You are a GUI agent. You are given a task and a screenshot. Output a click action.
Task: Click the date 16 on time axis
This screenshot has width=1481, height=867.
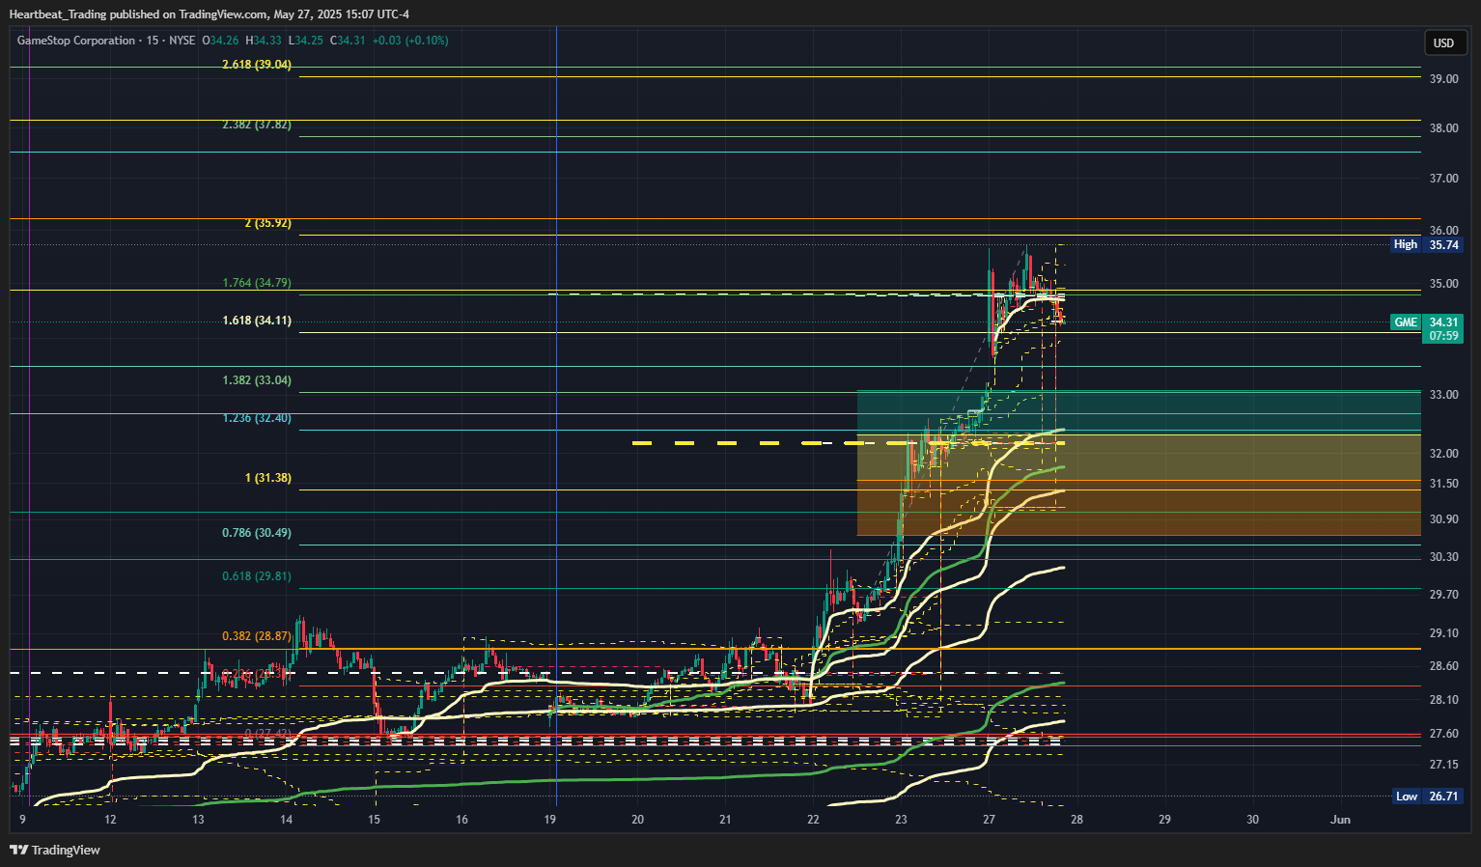[461, 820]
